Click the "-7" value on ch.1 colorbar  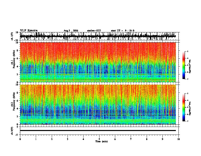[187, 79]
